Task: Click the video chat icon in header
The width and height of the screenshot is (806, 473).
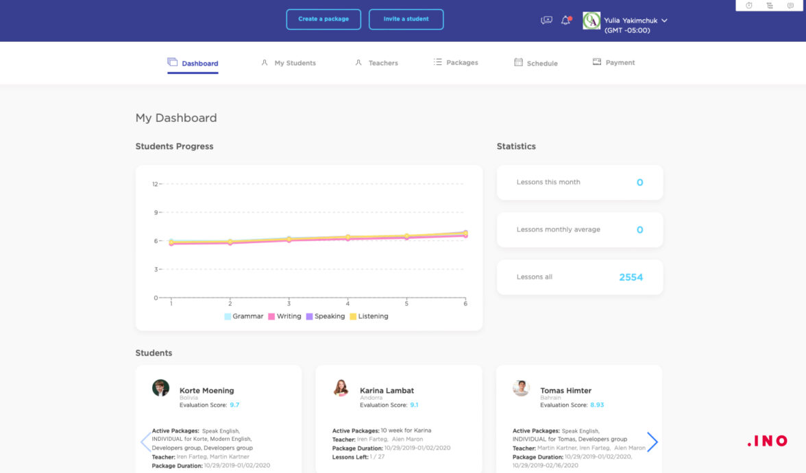Action: click(546, 21)
